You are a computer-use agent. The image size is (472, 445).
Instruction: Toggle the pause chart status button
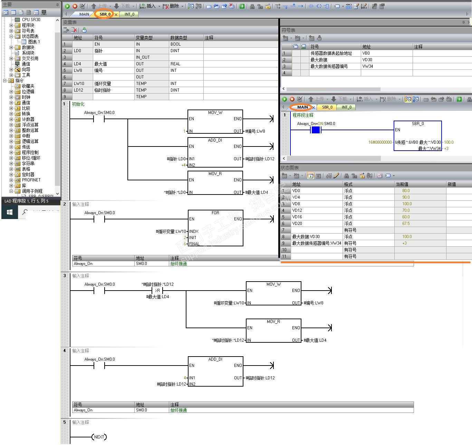[318, 176]
